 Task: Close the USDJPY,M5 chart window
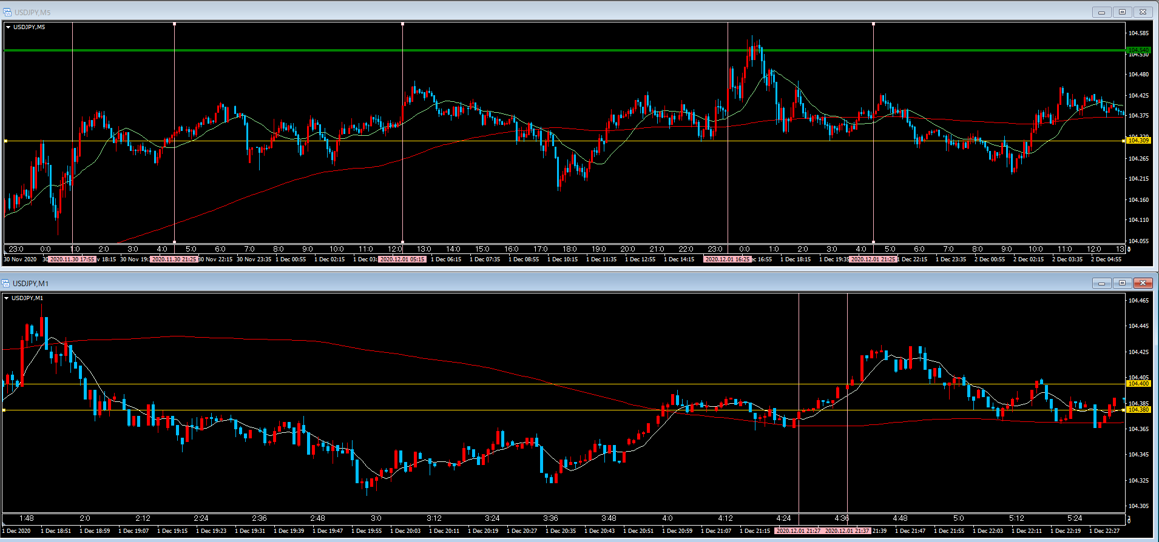[1143, 12]
